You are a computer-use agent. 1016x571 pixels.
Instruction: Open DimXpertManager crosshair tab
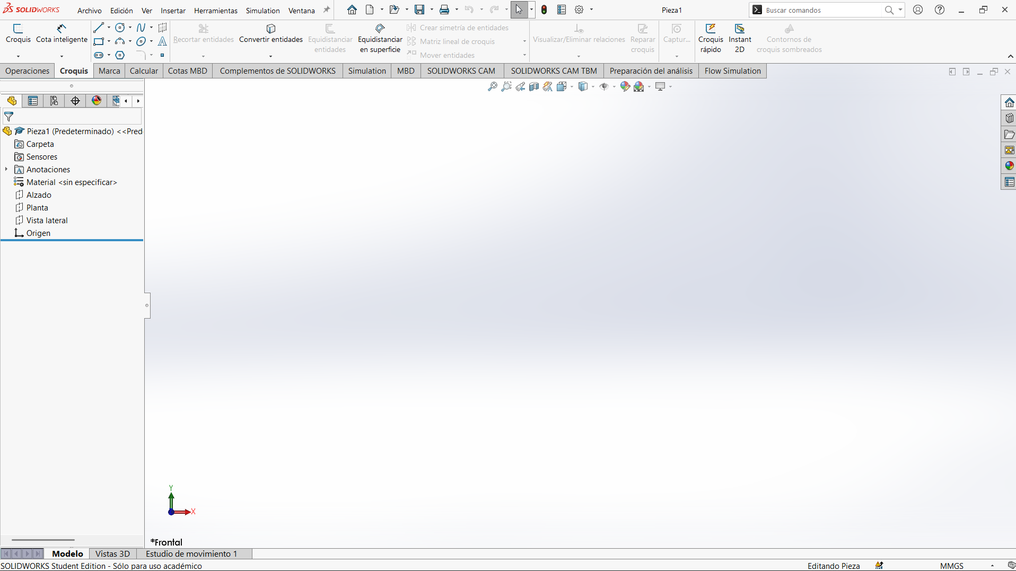pos(75,101)
